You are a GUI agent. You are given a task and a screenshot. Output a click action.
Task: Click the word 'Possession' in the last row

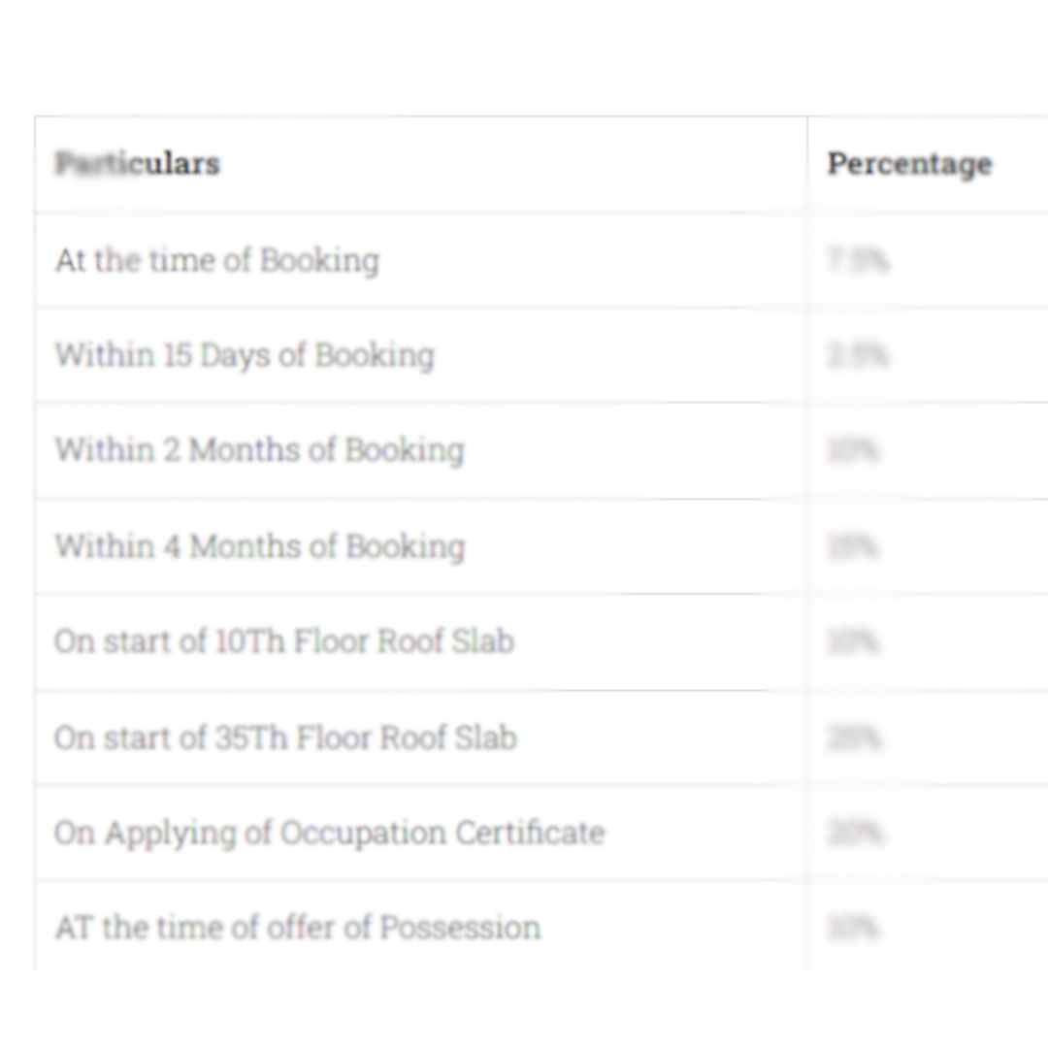[460, 928]
